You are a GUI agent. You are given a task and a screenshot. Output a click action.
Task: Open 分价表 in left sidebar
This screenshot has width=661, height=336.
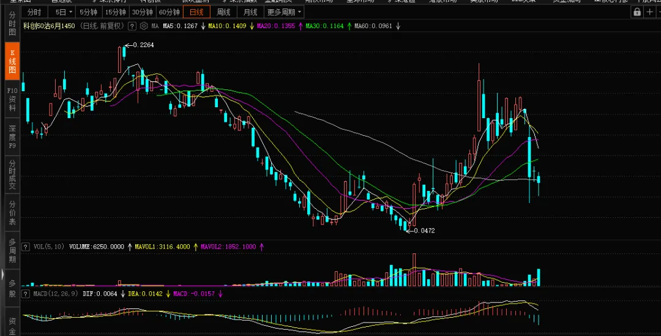tap(12, 212)
